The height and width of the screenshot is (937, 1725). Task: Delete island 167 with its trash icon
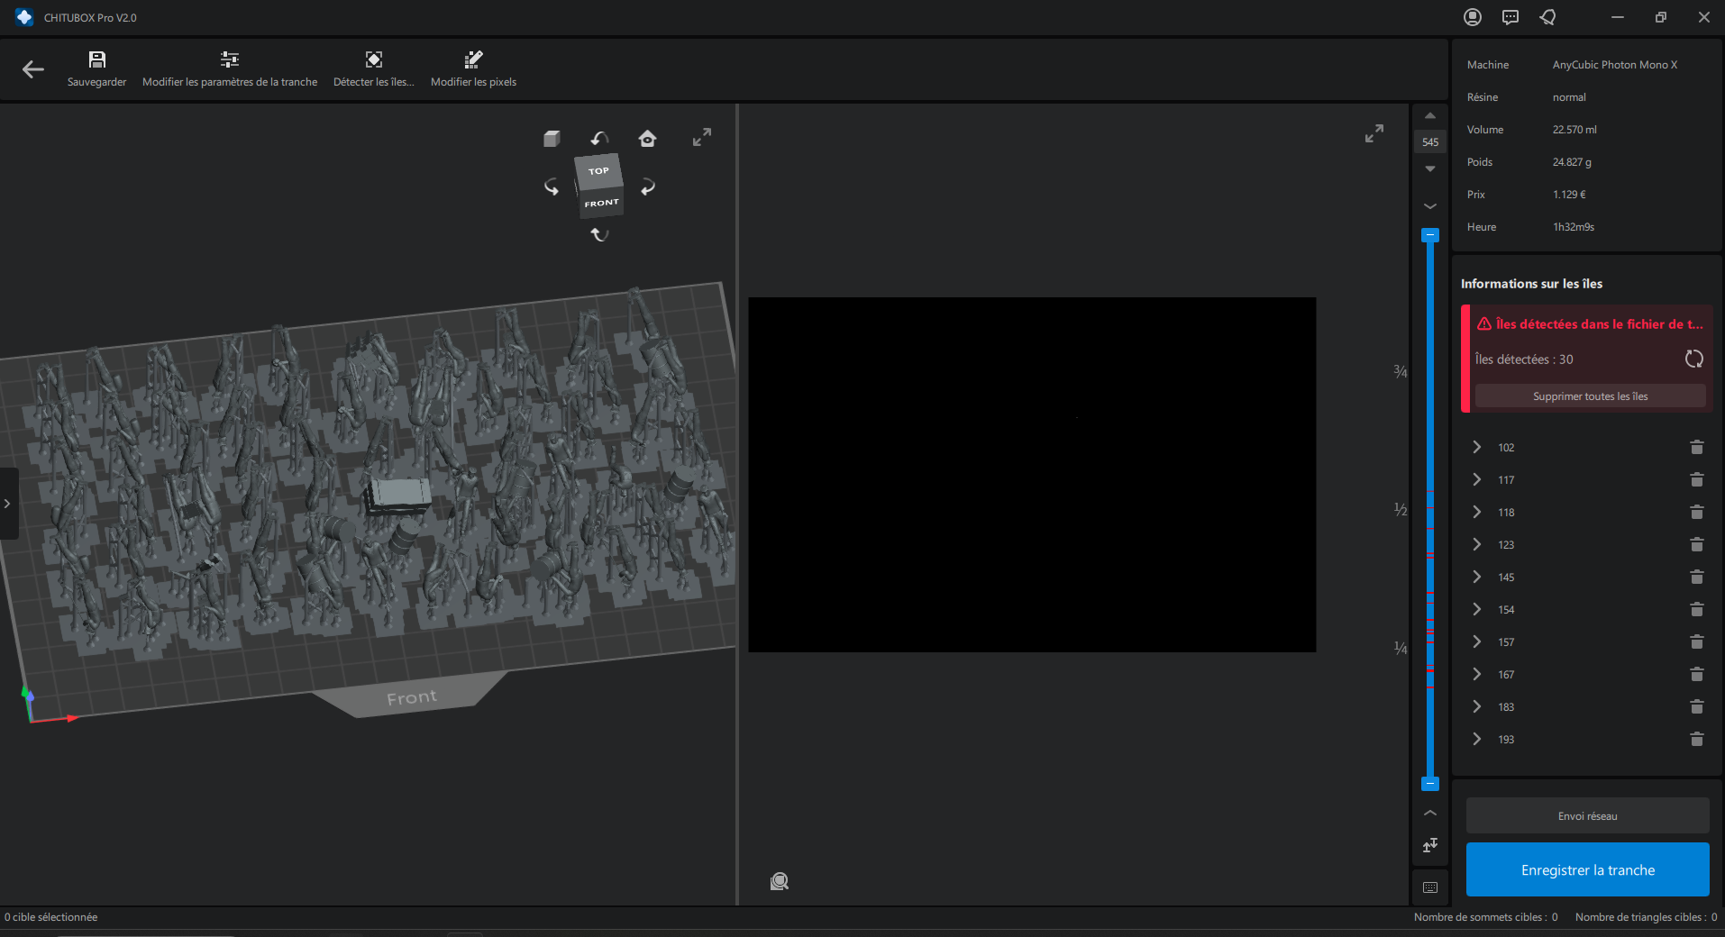click(x=1697, y=674)
